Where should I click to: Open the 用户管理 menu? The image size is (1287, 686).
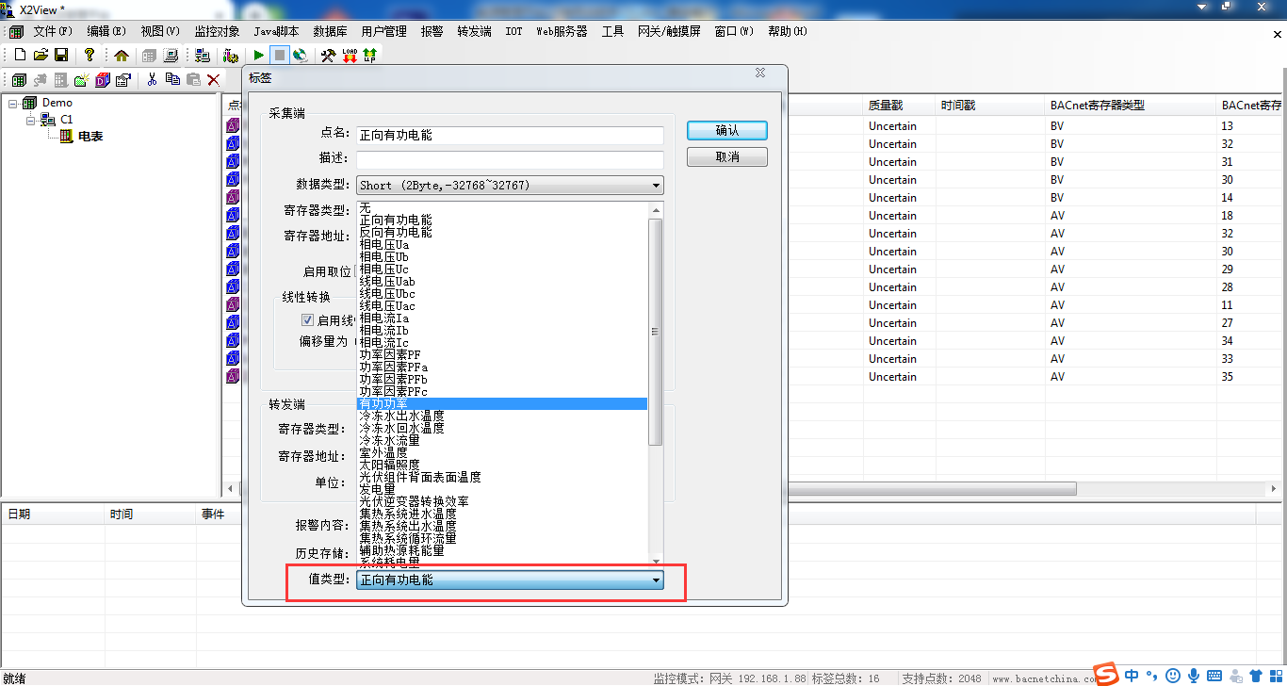[383, 31]
